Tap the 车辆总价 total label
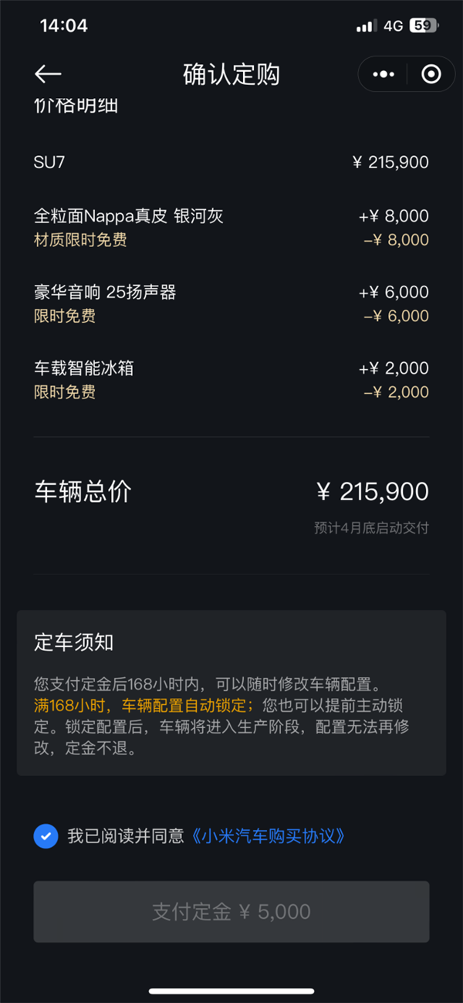Viewport: 463px width, 1003px height. click(x=83, y=492)
